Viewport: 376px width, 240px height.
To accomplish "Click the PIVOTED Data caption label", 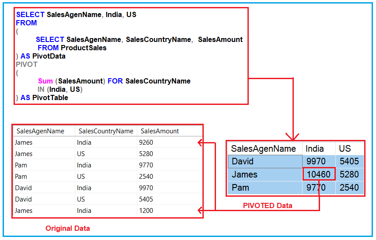I will click(x=268, y=205).
